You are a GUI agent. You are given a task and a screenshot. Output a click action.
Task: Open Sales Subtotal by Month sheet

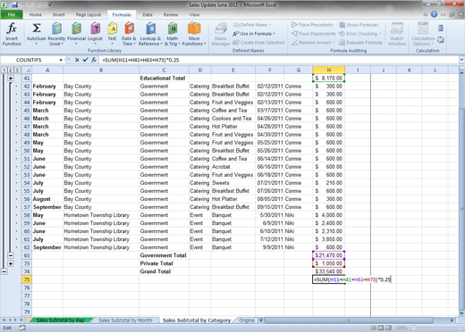click(x=125, y=320)
